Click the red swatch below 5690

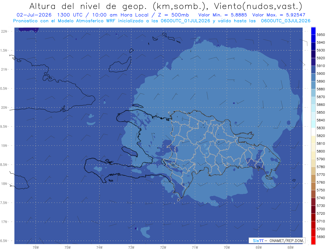pyautogui.click(x=313, y=241)
